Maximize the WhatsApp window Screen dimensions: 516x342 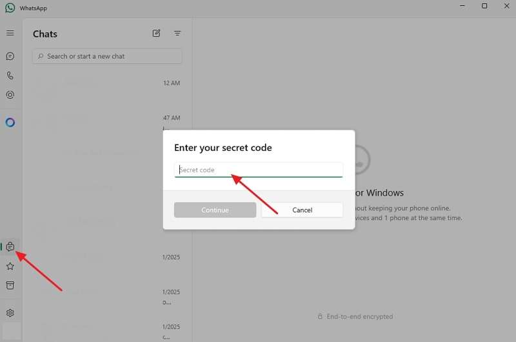point(484,6)
